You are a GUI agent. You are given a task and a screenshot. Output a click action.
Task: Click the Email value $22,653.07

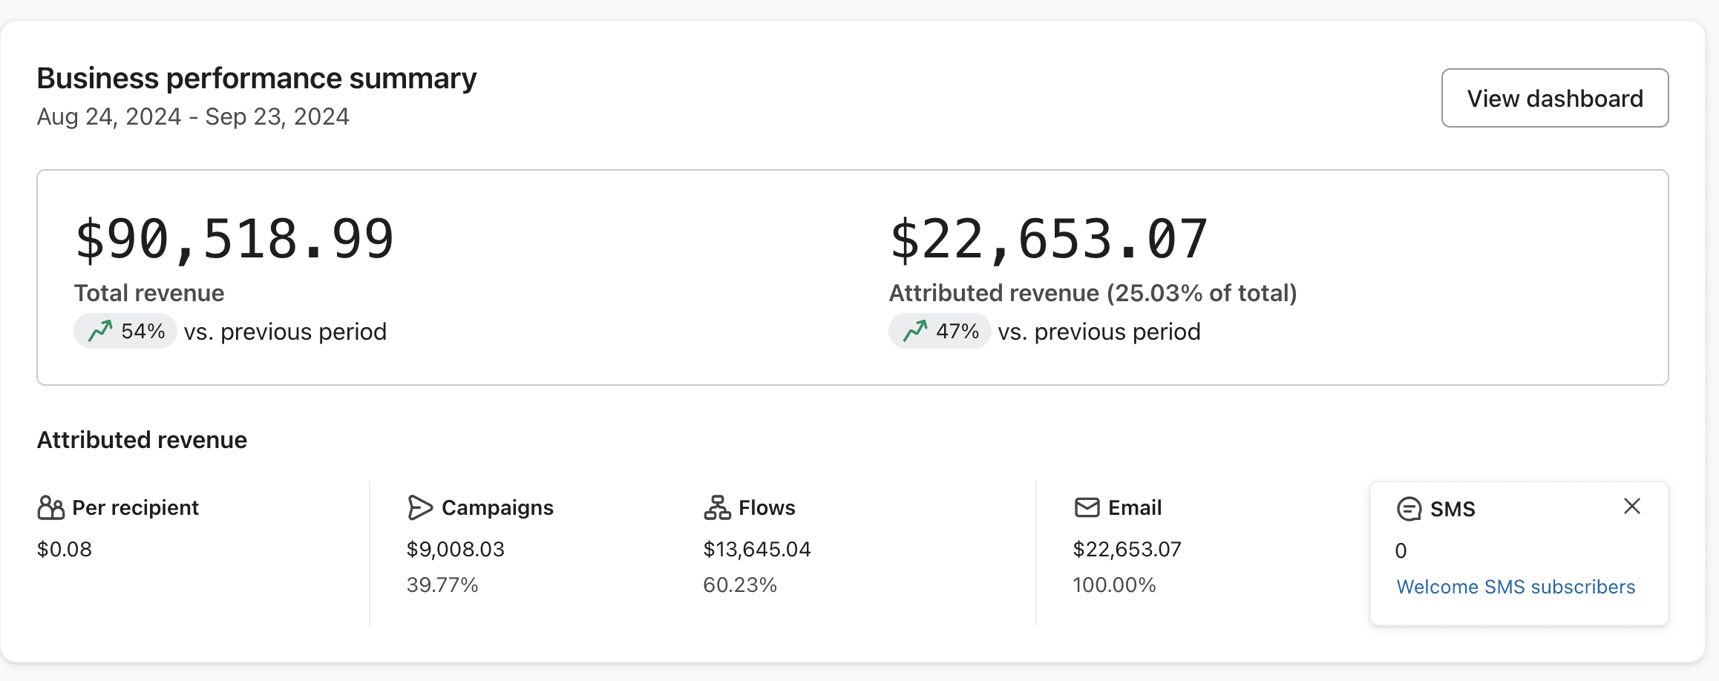(1127, 549)
